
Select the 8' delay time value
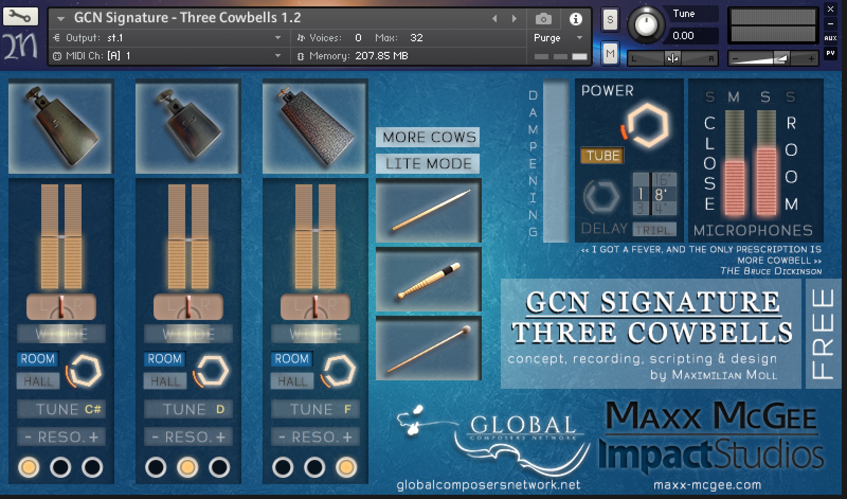point(662,194)
